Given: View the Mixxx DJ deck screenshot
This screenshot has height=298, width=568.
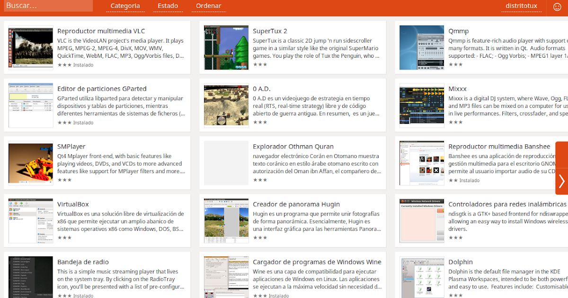Looking at the screenshot, I should pyautogui.click(x=421, y=105).
